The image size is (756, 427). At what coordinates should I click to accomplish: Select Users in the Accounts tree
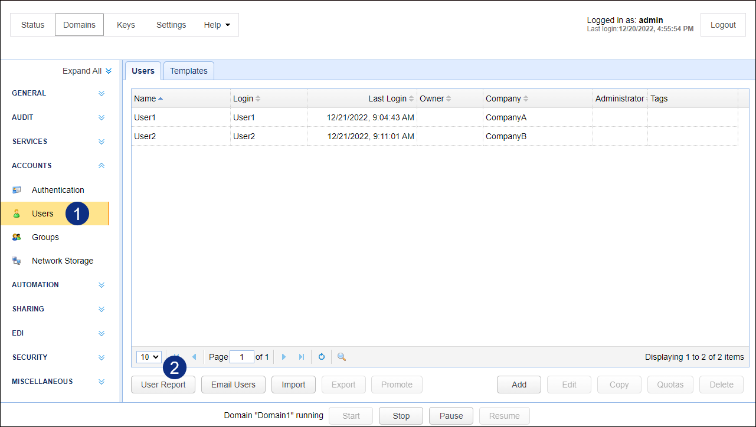pyautogui.click(x=54, y=213)
